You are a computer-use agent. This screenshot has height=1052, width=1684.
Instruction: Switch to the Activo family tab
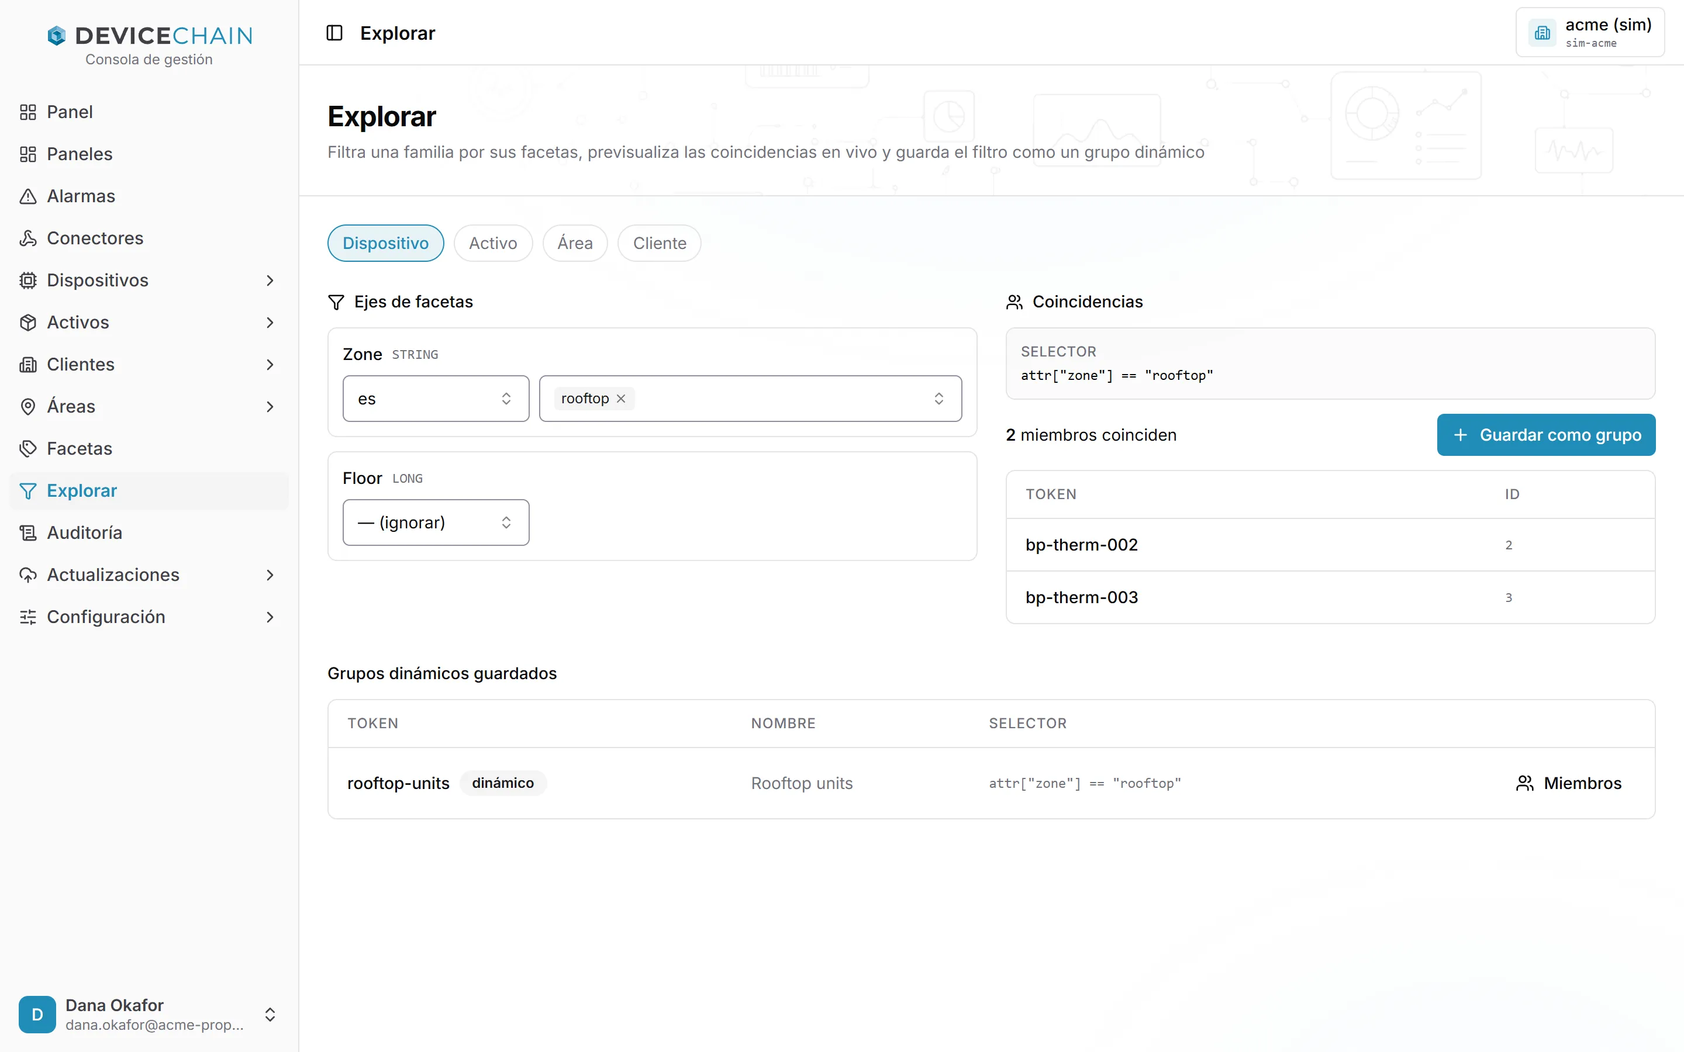493,243
